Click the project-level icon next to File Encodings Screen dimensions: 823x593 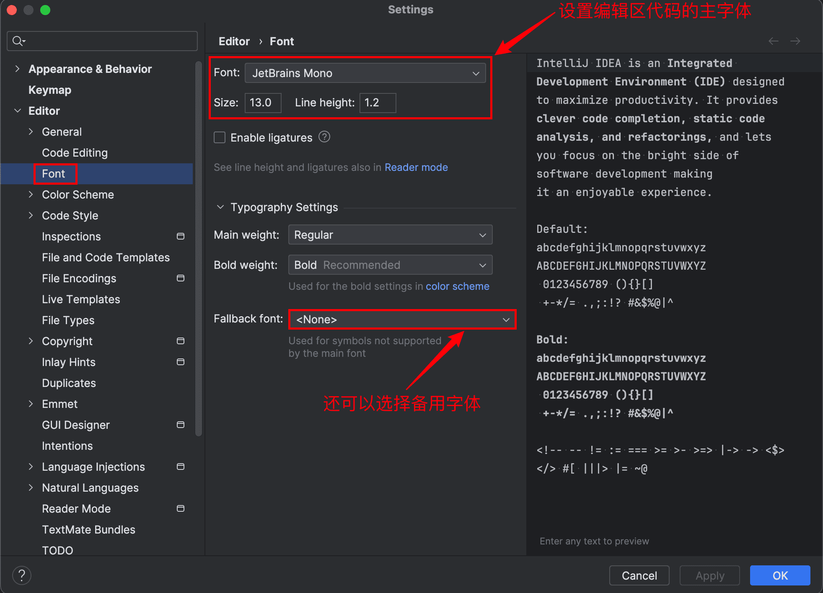coord(181,278)
